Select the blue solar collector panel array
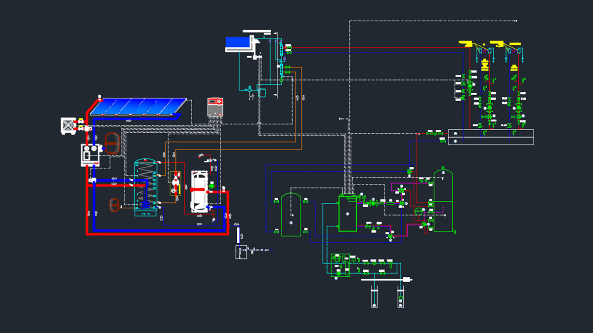Screen dimensions: 593x333 (x=139, y=106)
